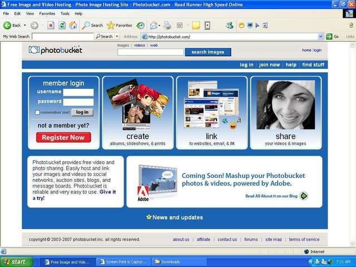Open the Edit menu
Image resolution: width=356 pixels, height=267 pixels.
pos(17,13)
